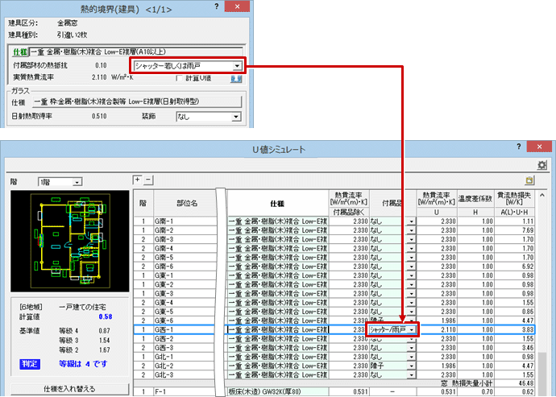Click the table scrollbar up arrow
The image size is (556, 397).
click(x=541, y=195)
